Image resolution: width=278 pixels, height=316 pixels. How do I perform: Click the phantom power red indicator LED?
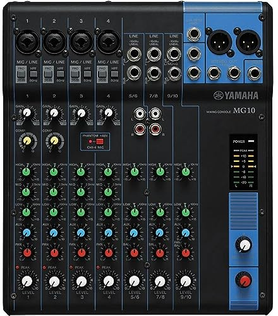pos(90,142)
